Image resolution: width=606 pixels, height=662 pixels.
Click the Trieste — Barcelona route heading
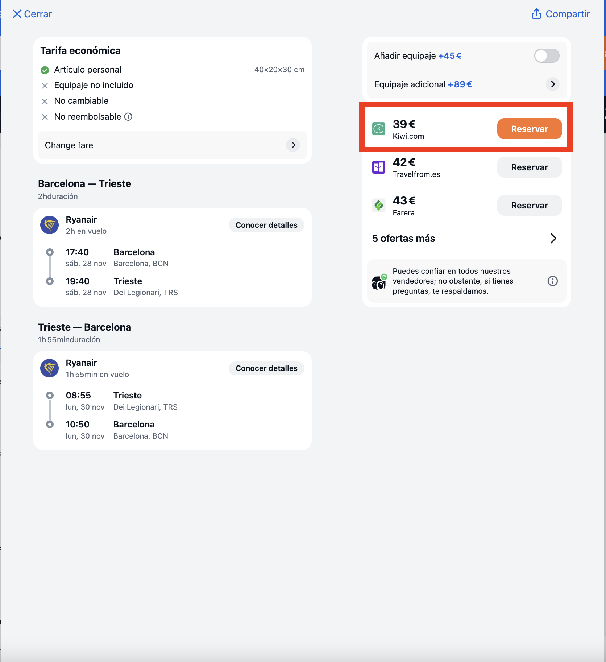(85, 327)
